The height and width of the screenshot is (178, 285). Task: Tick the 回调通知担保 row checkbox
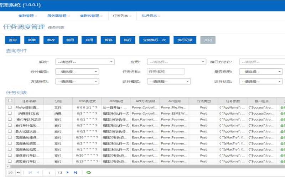tap(10, 137)
